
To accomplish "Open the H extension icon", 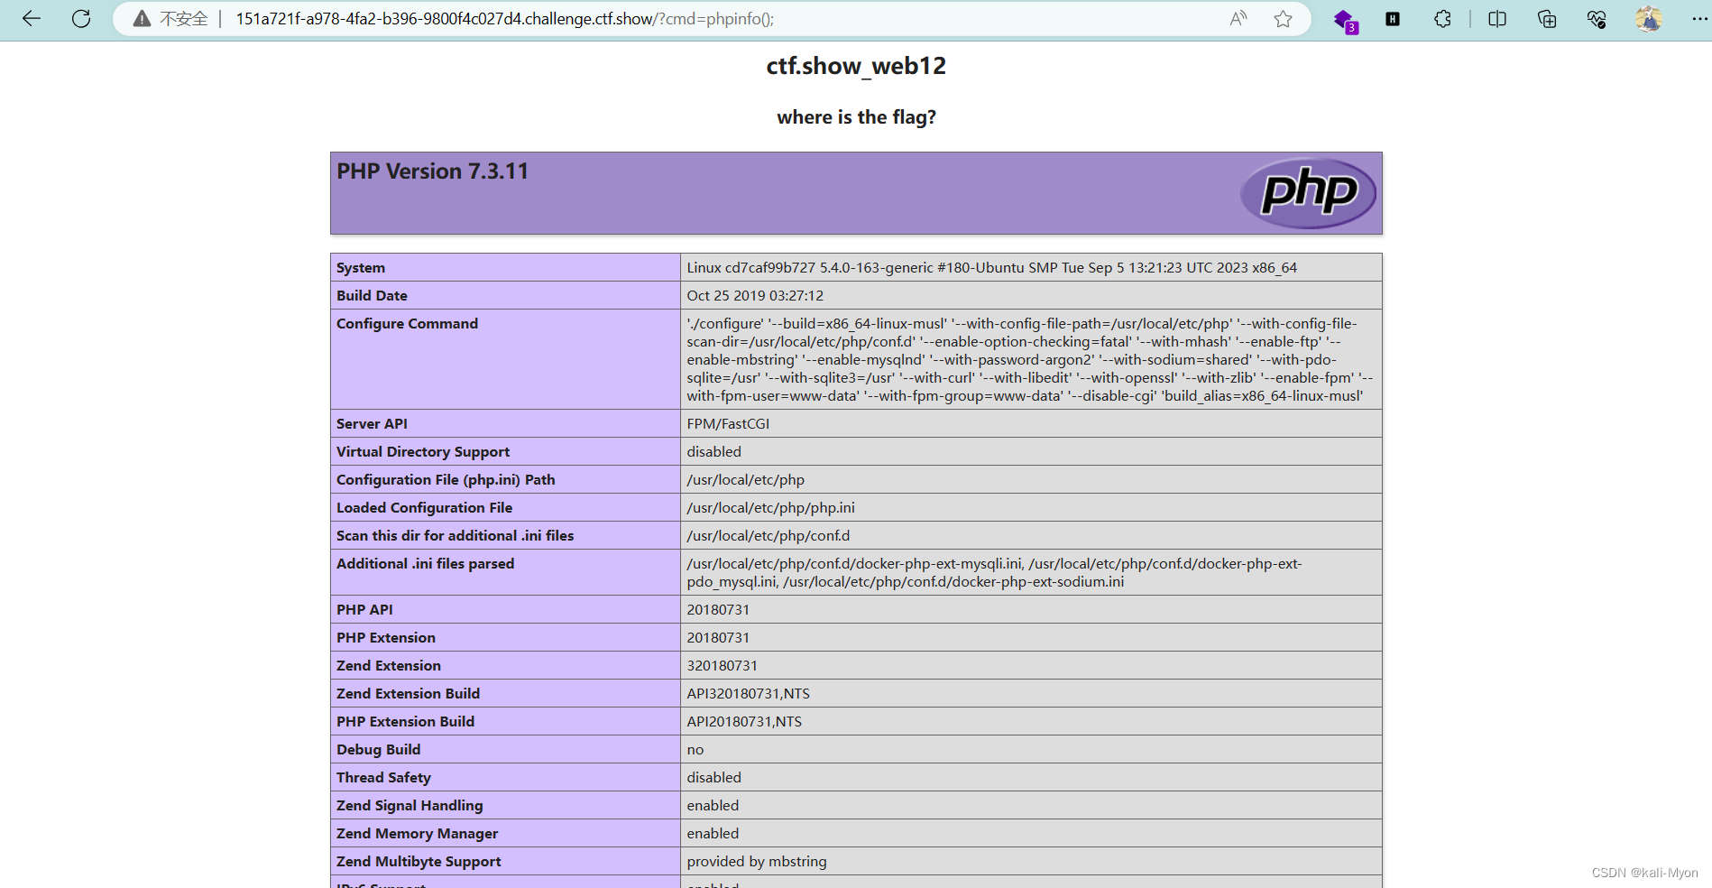I will click(x=1393, y=18).
